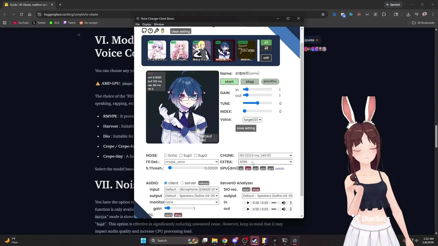Image resolution: width=438 pixels, height=246 pixels.
Task: Adjust the INDEX slider
Action: click(x=257, y=111)
